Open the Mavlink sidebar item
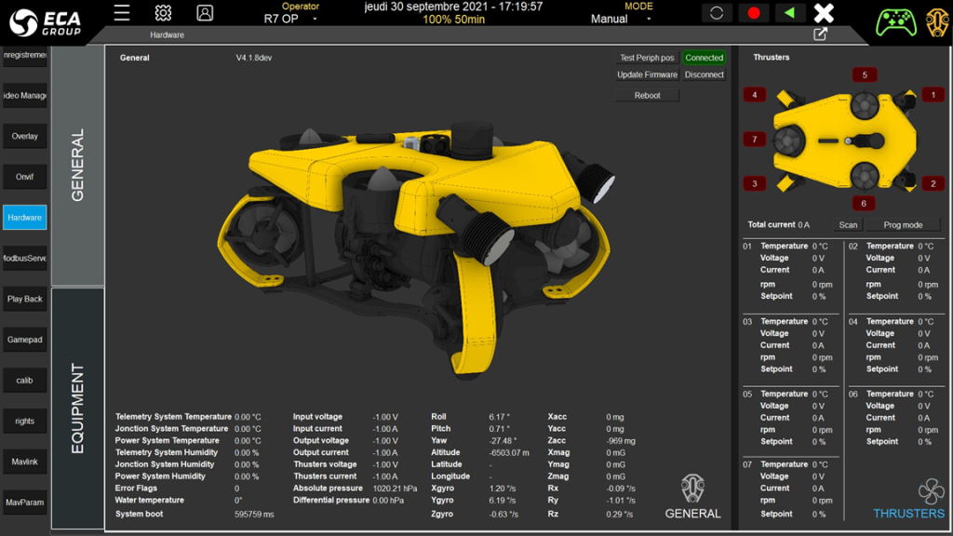The height and width of the screenshot is (536, 953). tap(24, 462)
